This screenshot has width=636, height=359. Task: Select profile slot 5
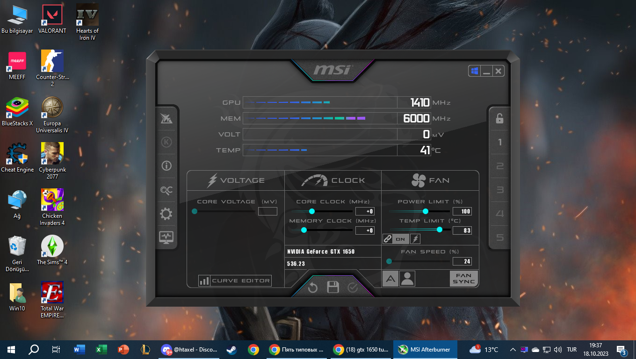point(499,237)
